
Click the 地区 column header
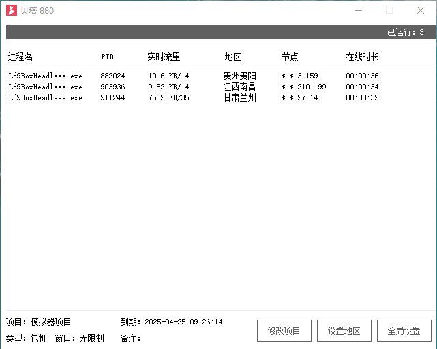(233, 57)
